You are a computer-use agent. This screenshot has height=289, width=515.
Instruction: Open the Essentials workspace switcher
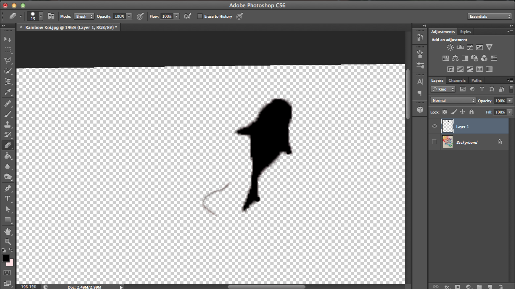pyautogui.click(x=489, y=16)
